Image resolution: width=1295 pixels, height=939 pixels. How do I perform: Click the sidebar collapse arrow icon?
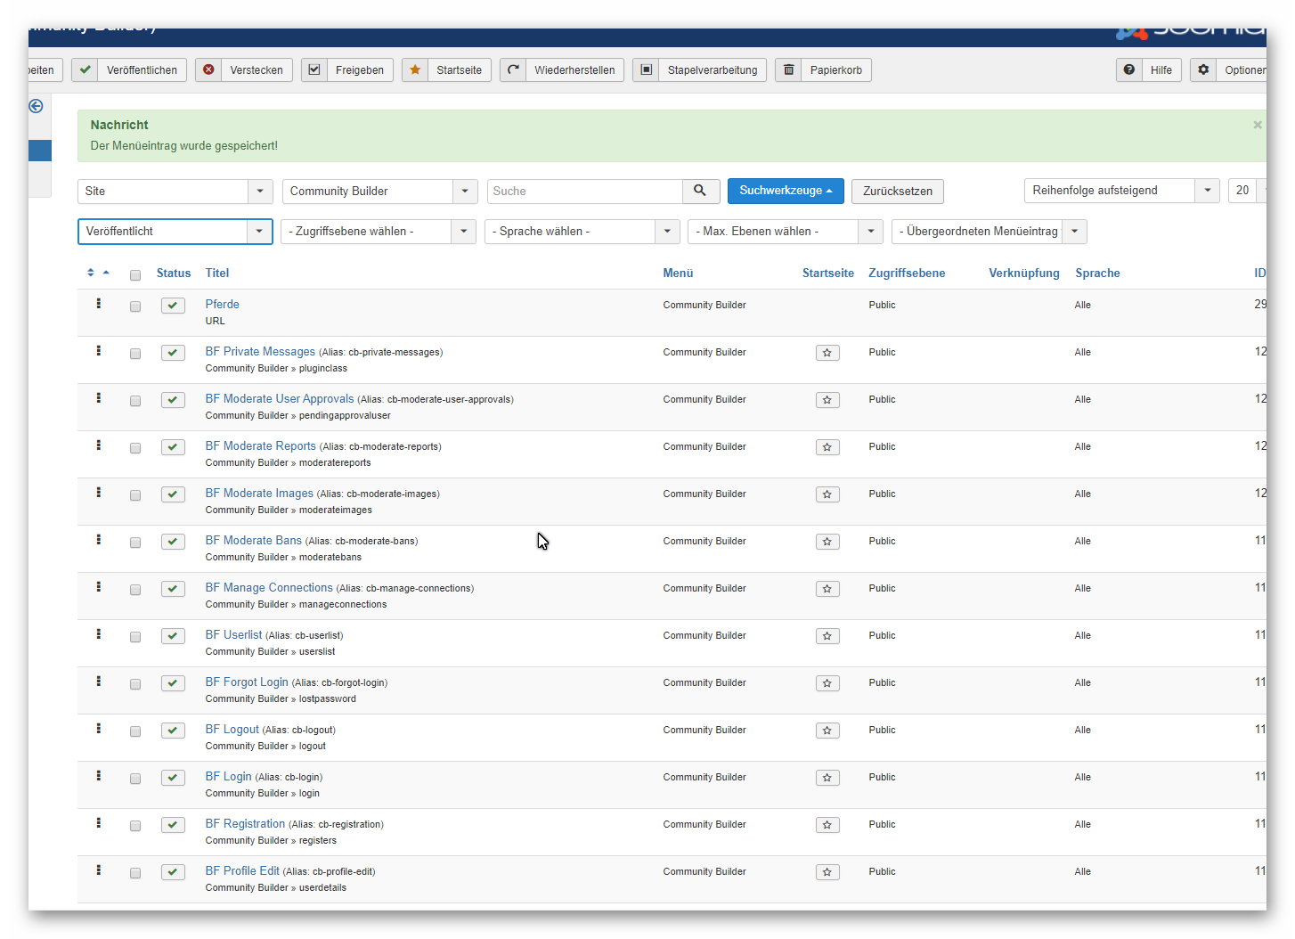point(36,106)
